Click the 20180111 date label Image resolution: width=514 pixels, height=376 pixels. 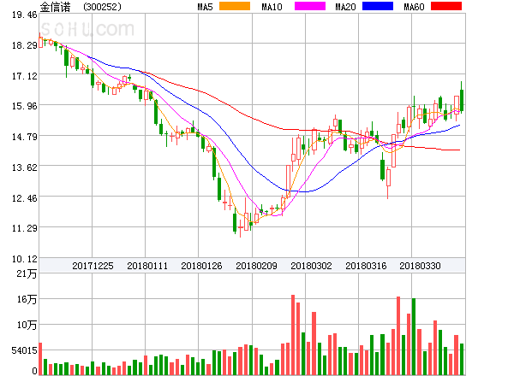[147, 266]
